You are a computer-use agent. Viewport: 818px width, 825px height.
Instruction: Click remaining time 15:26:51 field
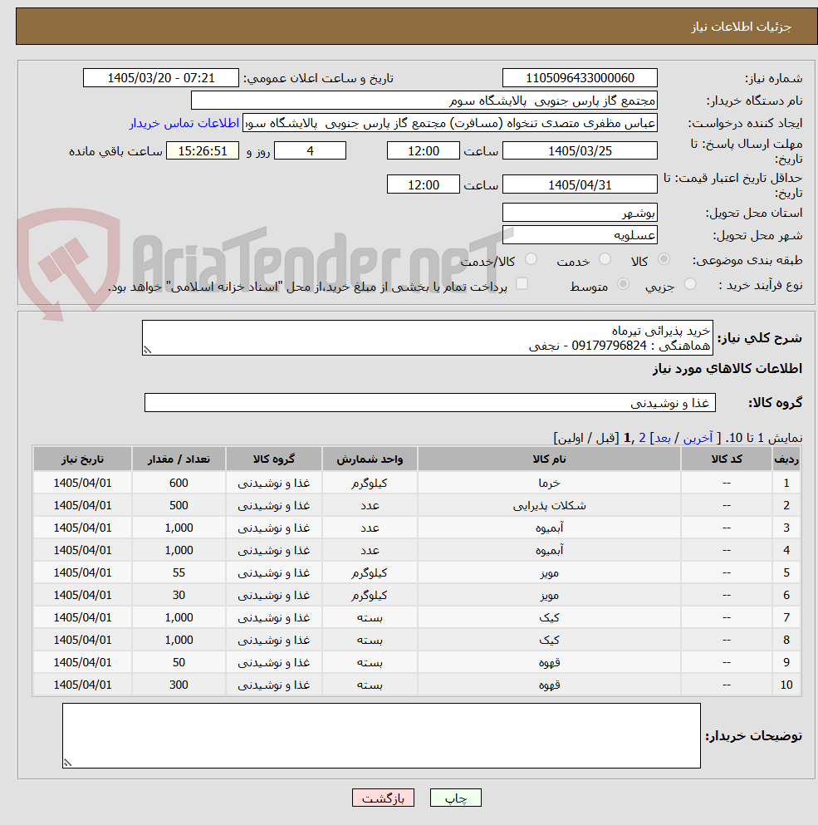pos(203,151)
